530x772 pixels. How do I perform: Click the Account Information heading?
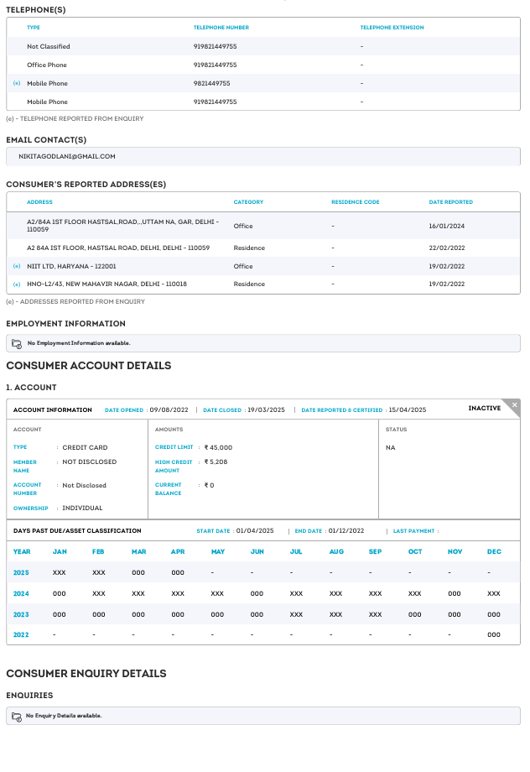(x=53, y=410)
